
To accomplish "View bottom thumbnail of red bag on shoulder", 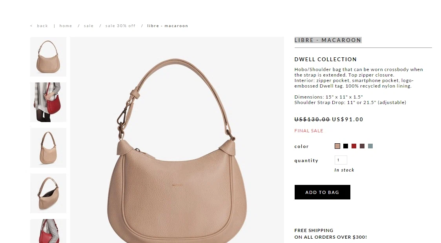I will [48, 231].
